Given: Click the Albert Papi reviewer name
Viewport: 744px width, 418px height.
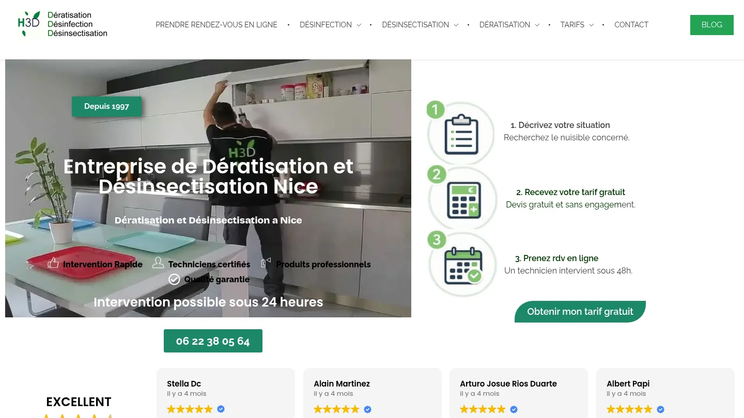Looking at the screenshot, I should [628, 383].
